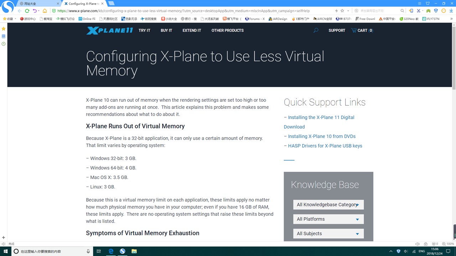The image size is (456, 256).
Task: Open the OTHER PRODUCTS menu
Action: coord(228,31)
